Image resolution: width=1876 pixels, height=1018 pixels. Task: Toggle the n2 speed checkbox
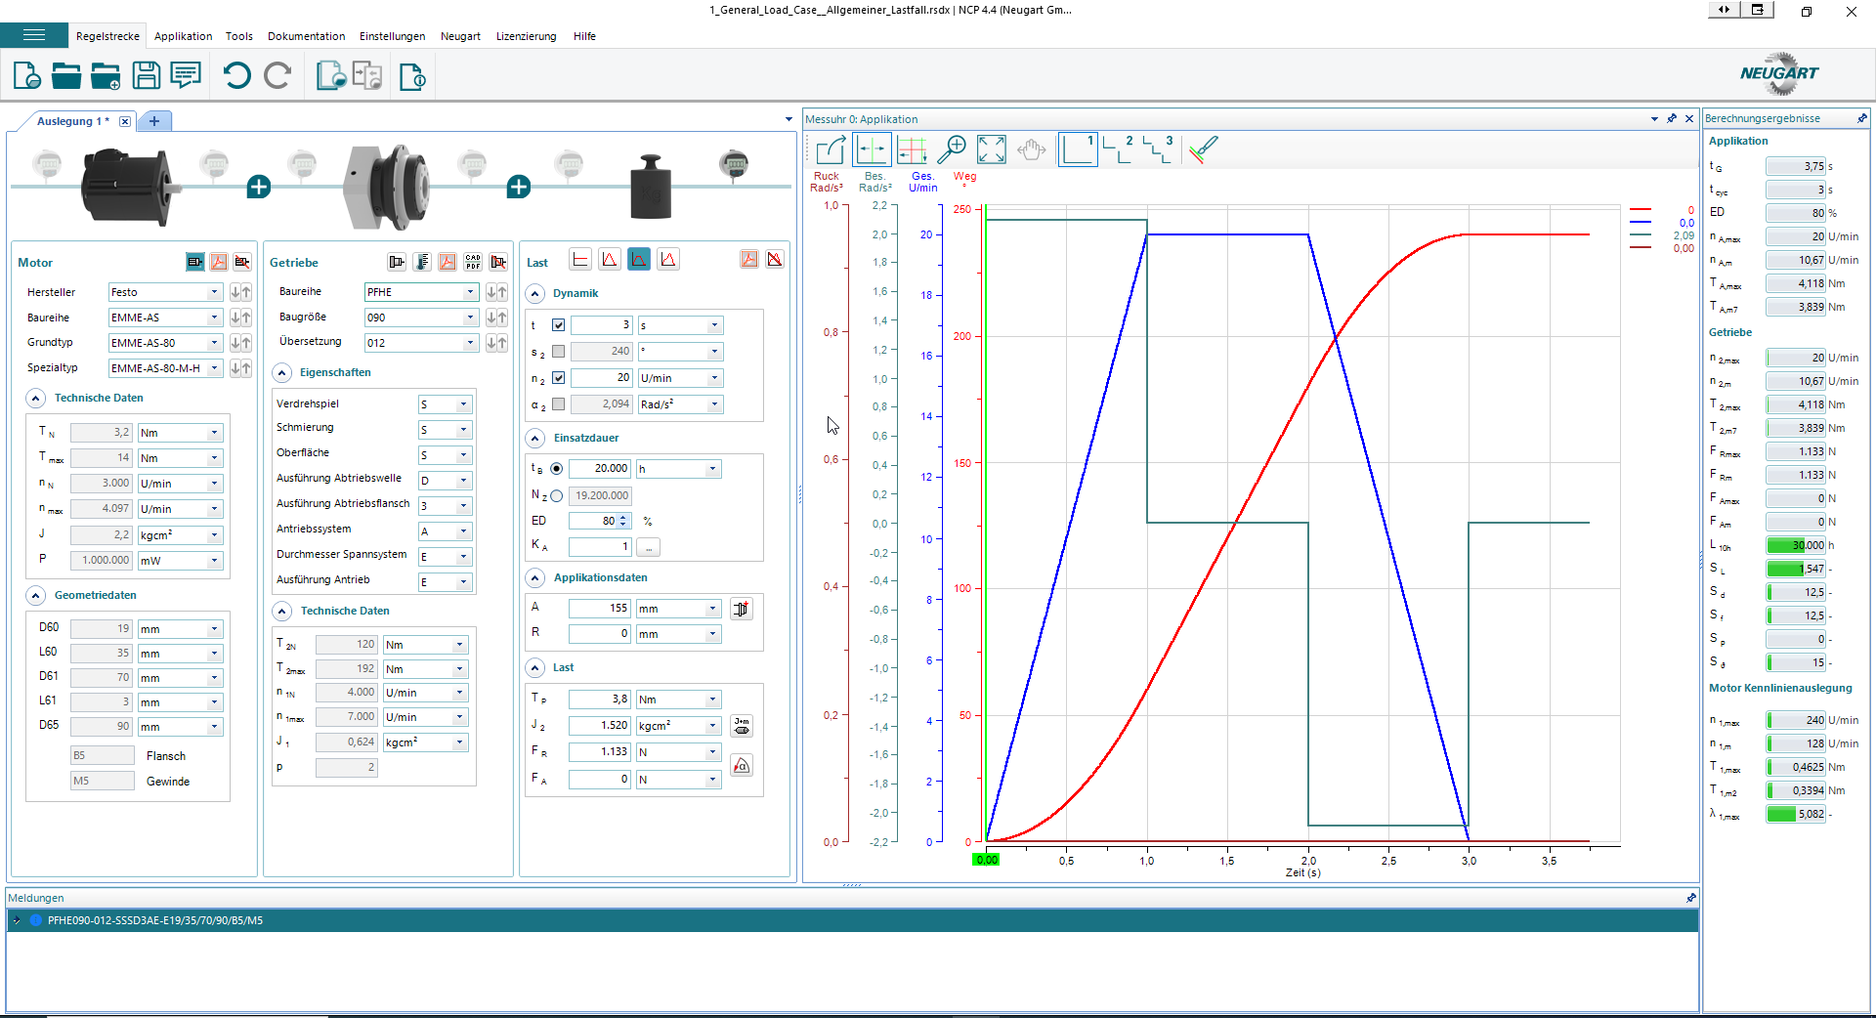tap(558, 378)
